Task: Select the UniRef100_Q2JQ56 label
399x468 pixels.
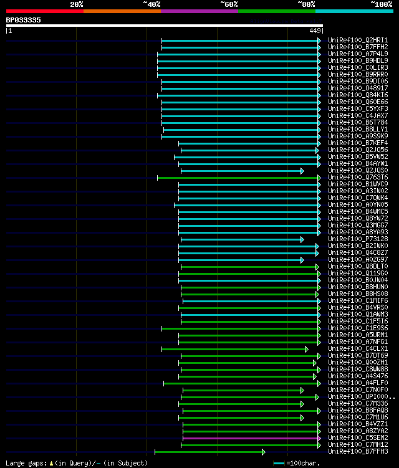Action: [x=358, y=150]
